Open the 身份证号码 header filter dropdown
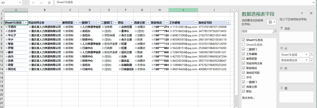This screenshot has height=108, width=317. pyautogui.click(x=228, y=23)
